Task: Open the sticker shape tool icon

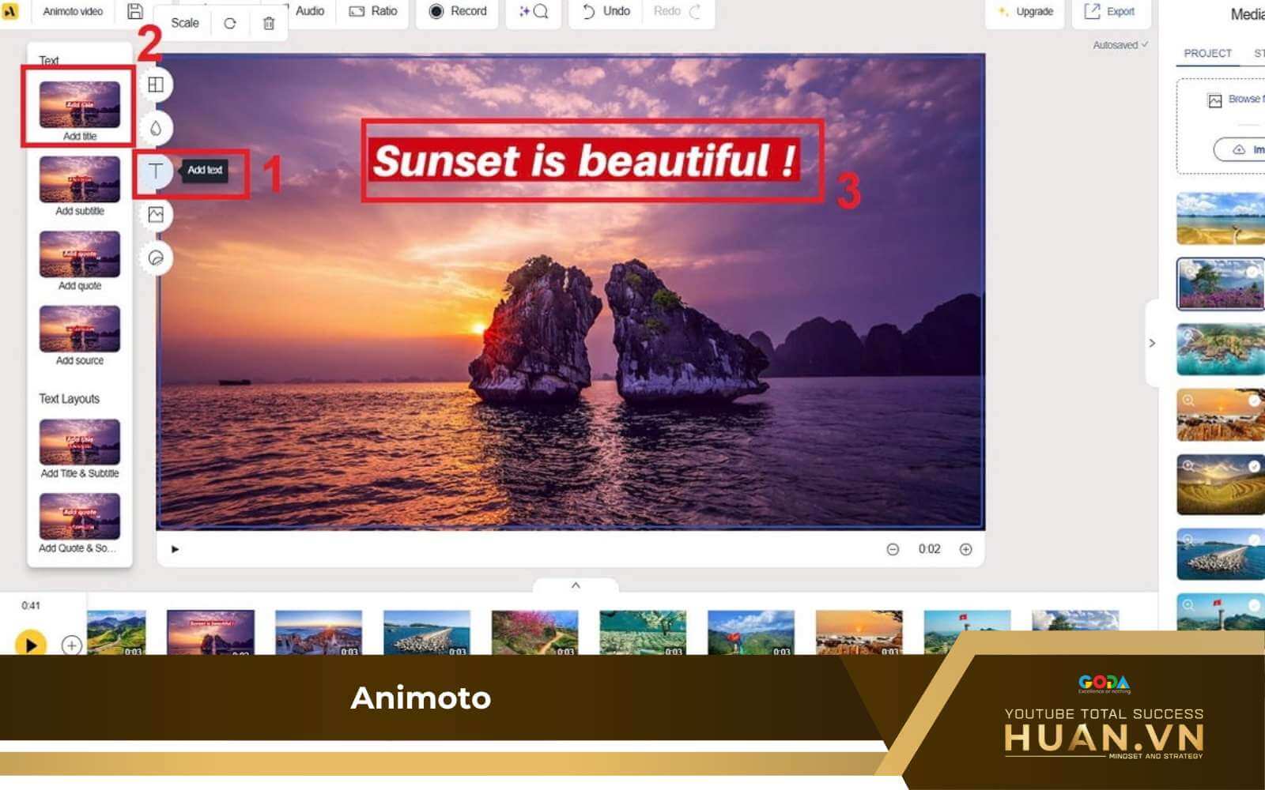Action: coord(156,258)
